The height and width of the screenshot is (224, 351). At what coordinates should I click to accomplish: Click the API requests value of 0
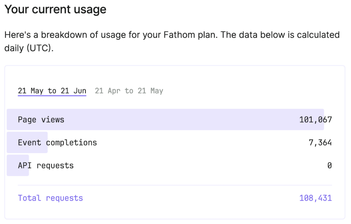point(329,166)
